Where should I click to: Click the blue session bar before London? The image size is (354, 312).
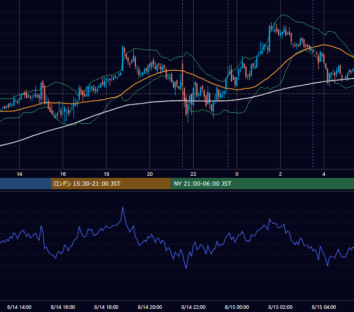pyautogui.click(x=26, y=184)
